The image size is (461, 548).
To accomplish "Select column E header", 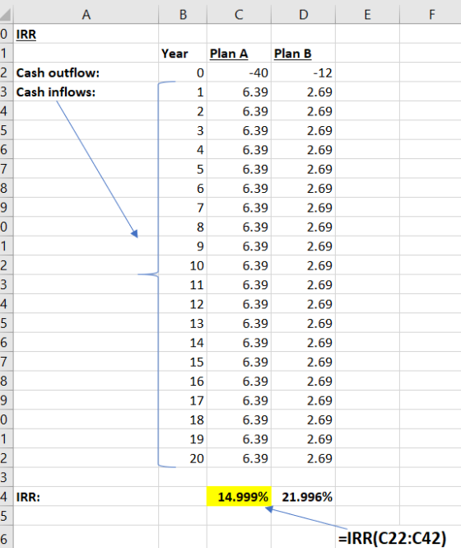I will tap(367, 15).
